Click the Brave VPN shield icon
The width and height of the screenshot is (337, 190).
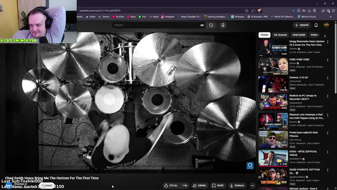[328, 11]
